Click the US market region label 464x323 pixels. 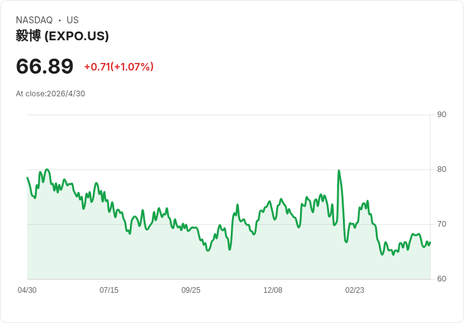click(72, 20)
